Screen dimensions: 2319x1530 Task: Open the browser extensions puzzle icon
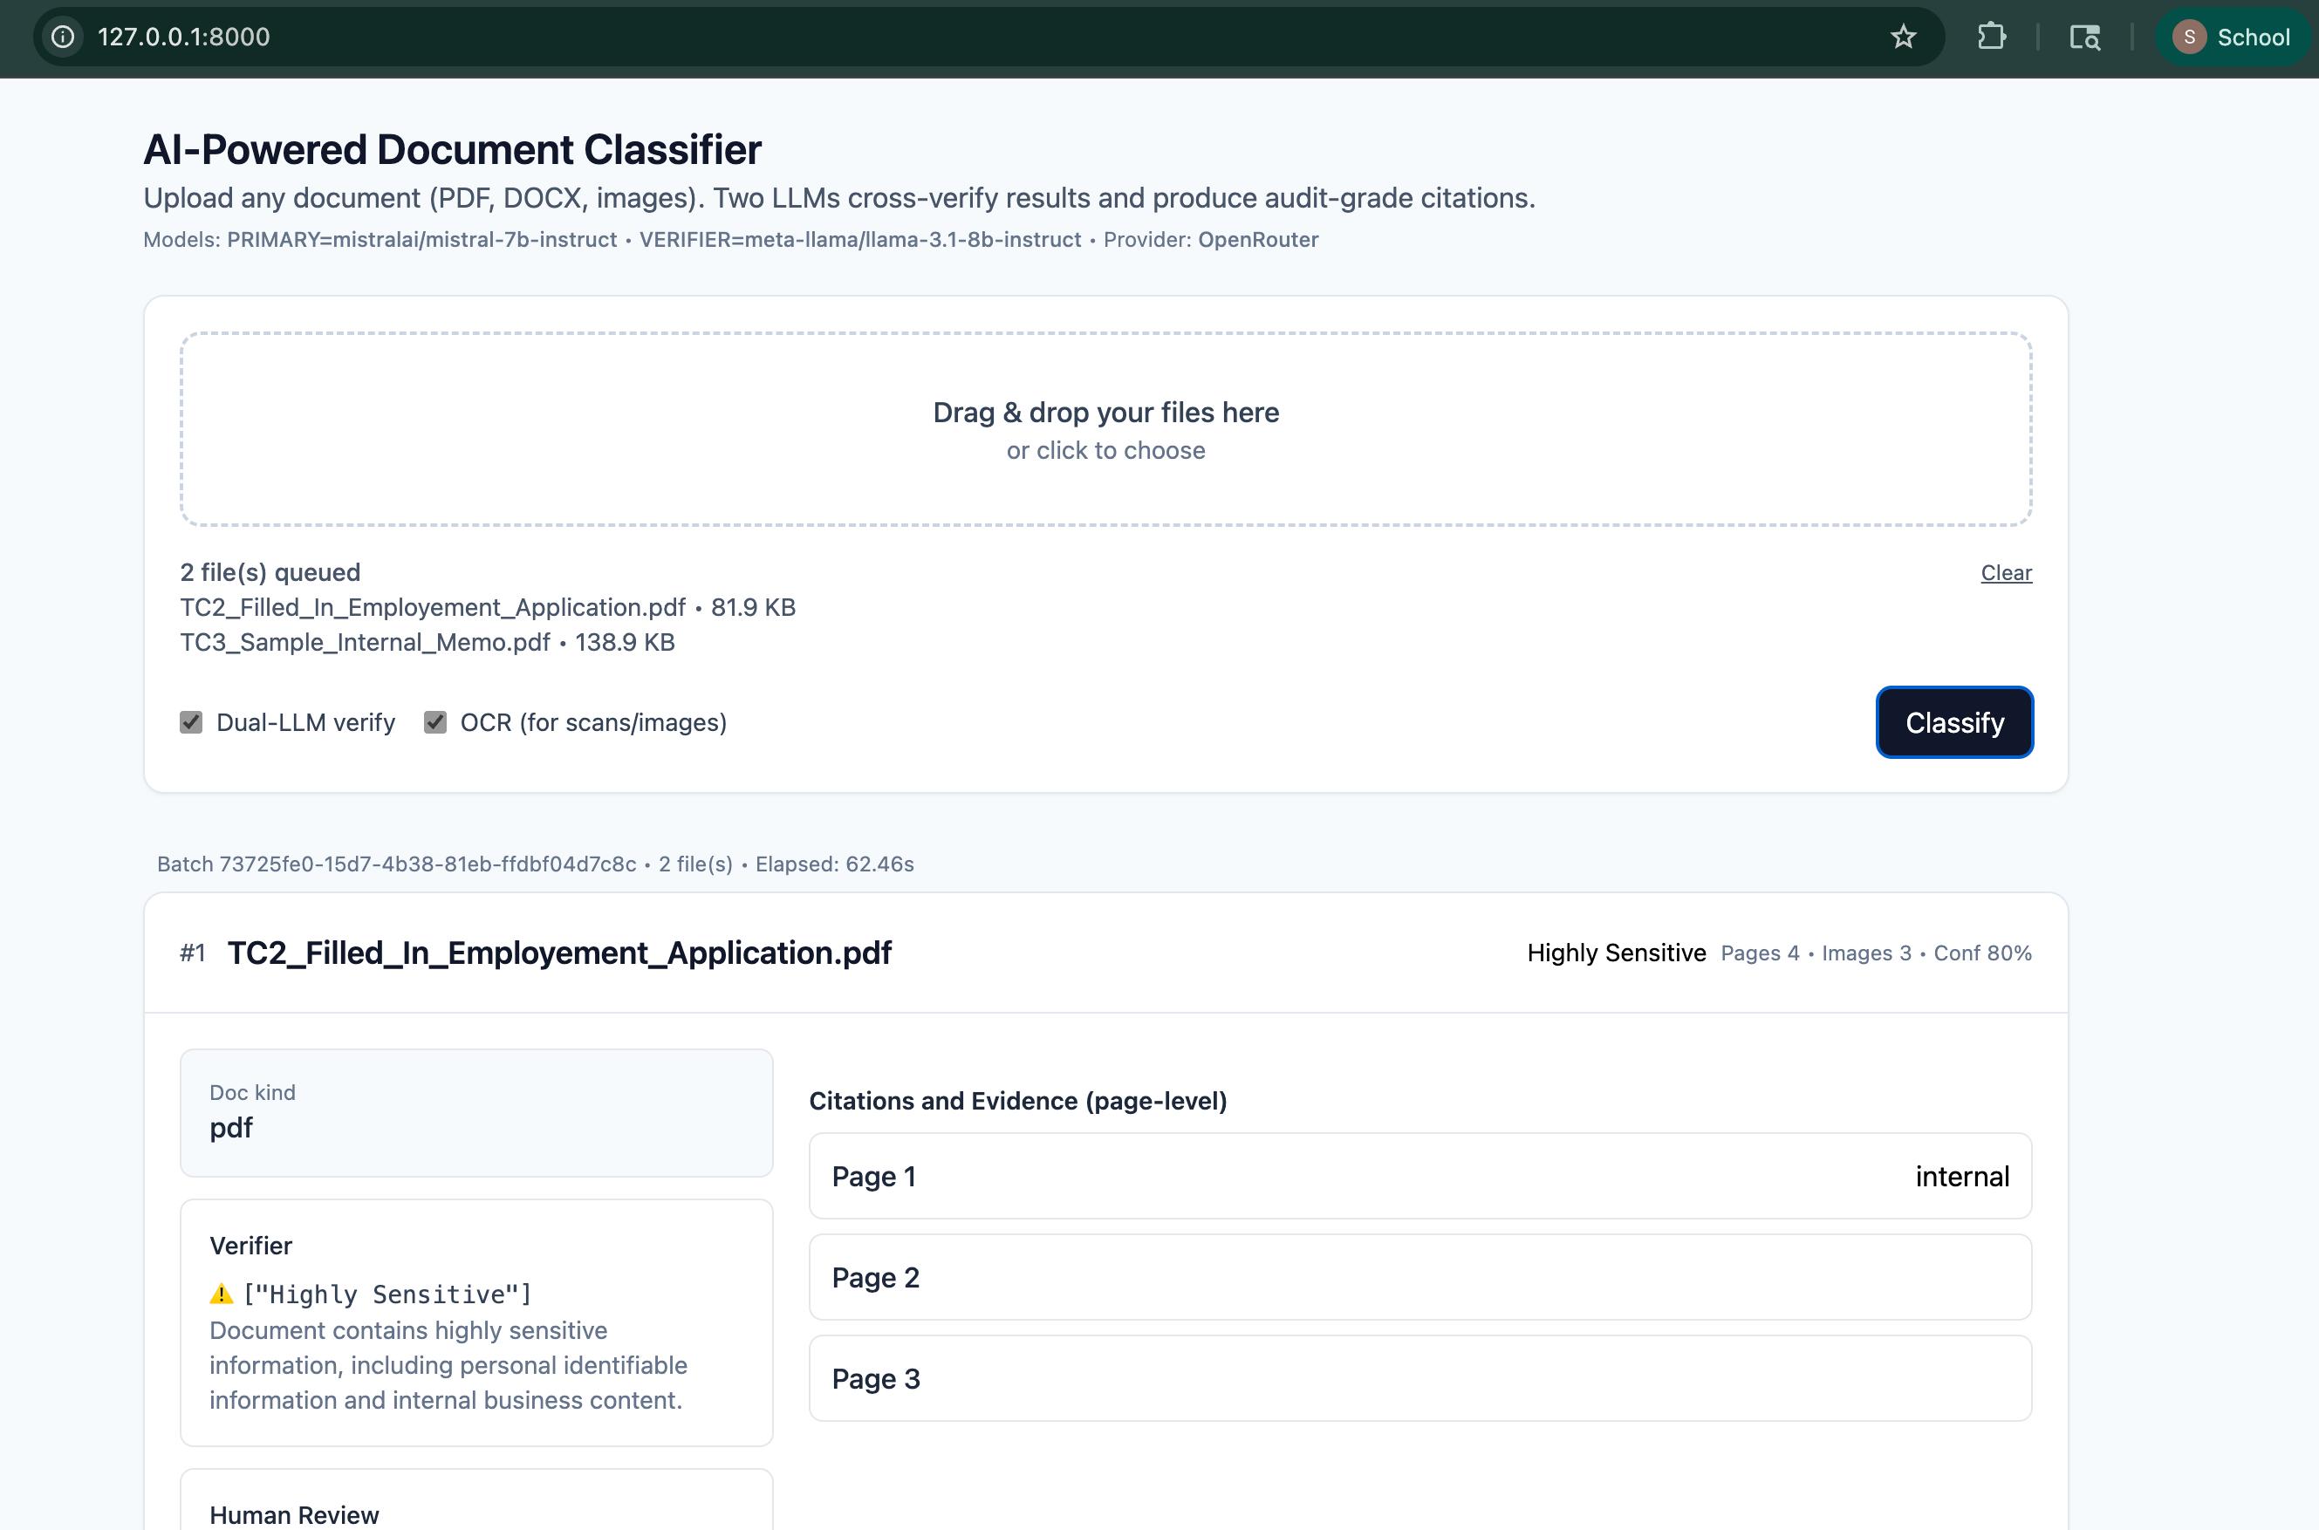pos(1991,38)
